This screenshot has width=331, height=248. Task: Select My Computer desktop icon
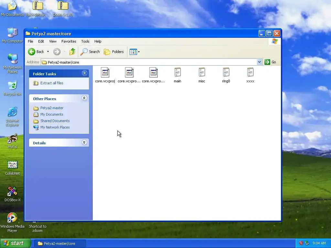[12, 35]
